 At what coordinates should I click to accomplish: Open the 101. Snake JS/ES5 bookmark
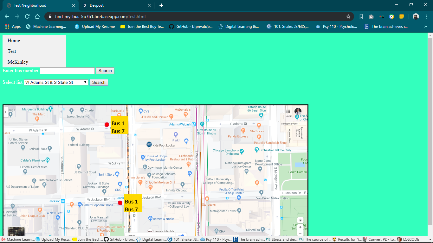[x=288, y=27]
